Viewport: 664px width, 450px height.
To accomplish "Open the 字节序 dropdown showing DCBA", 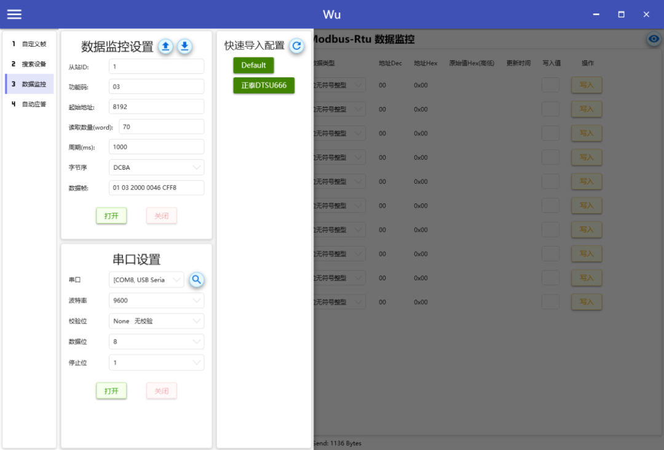I will (156, 167).
